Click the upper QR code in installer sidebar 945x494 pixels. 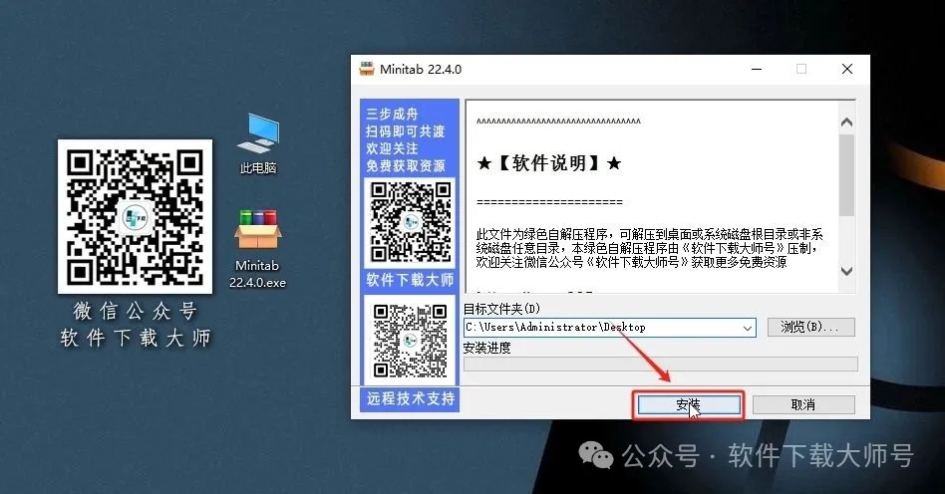click(410, 223)
